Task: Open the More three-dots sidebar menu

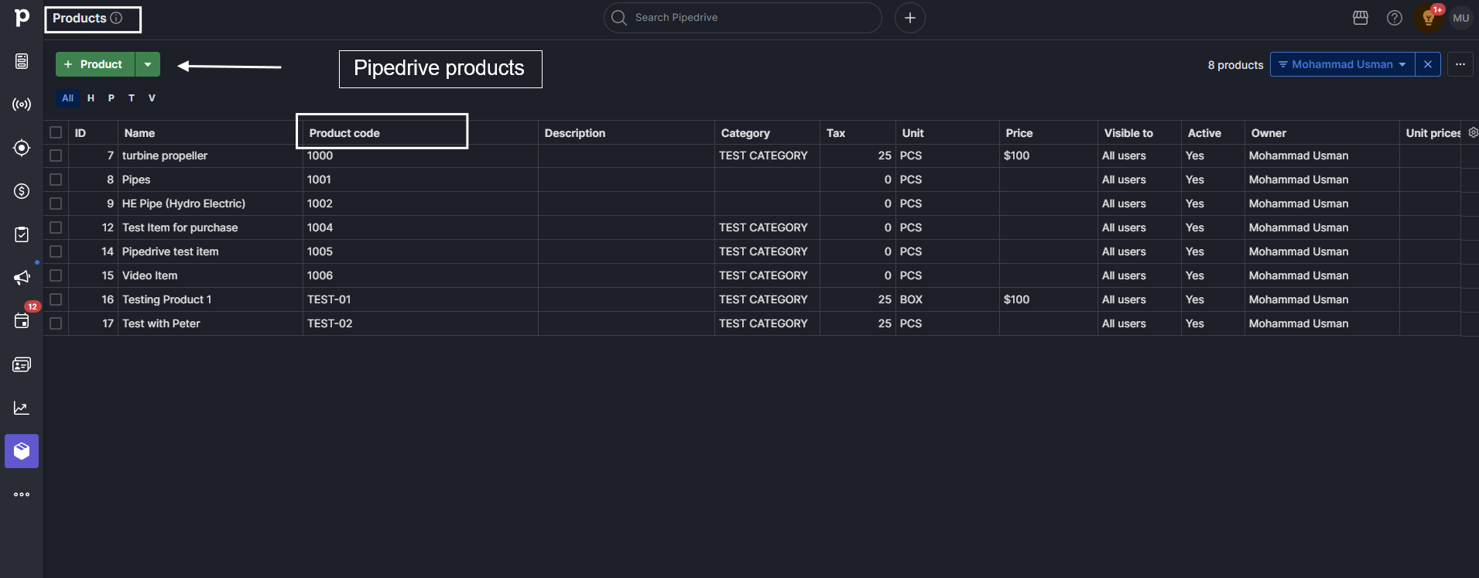Action: (x=22, y=494)
